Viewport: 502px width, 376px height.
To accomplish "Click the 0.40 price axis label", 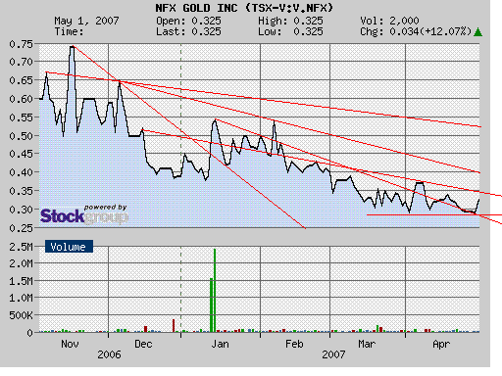I will point(22,172).
